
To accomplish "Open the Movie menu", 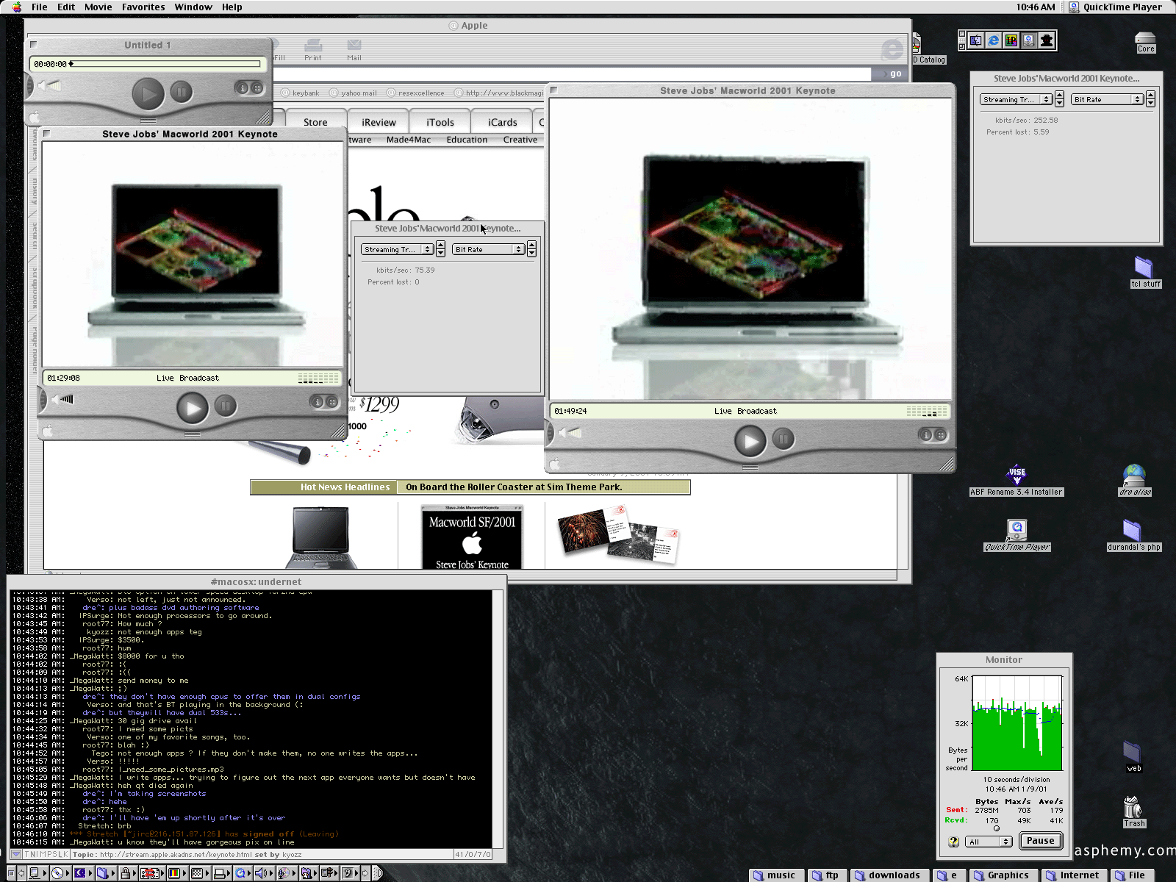I will (98, 7).
